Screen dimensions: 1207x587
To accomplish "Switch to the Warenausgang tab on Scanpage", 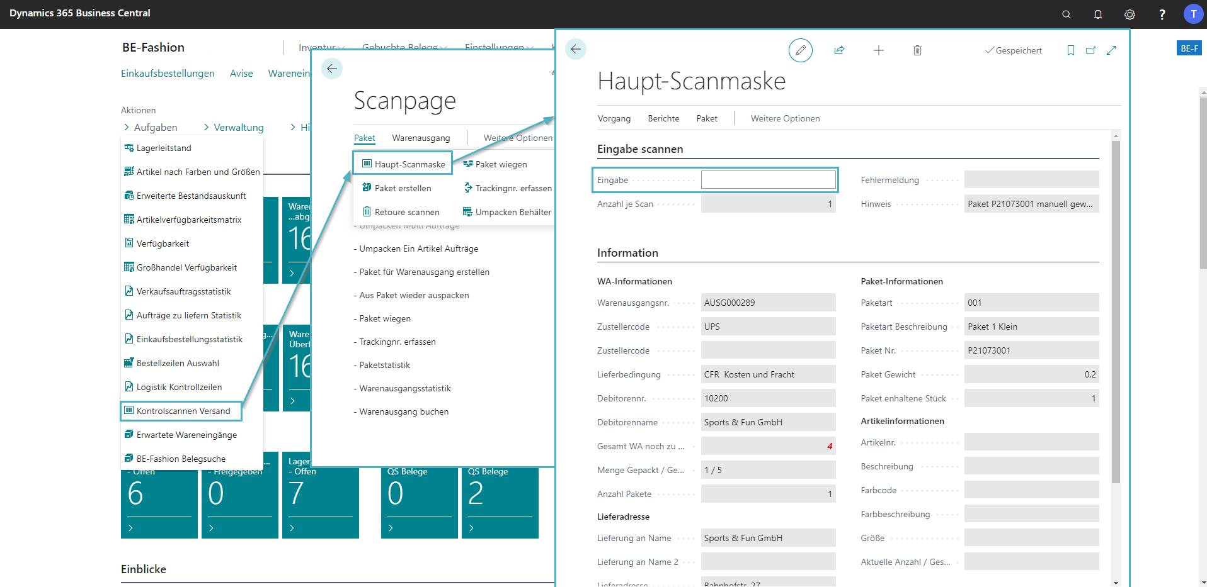I will click(421, 138).
